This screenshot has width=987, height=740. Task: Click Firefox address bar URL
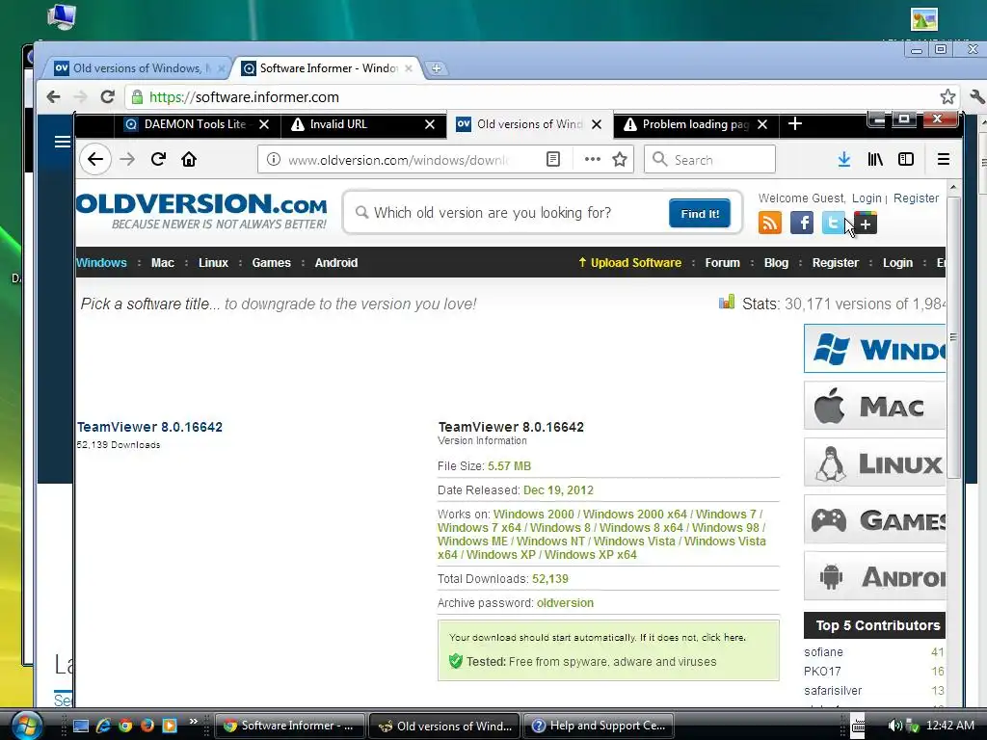398,160
